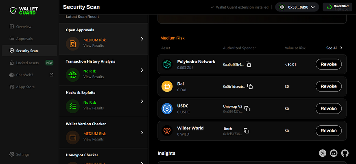The image size is (356, 164).
Task: Copy the Uniswap V3 spender address
Action: point(247,109)
